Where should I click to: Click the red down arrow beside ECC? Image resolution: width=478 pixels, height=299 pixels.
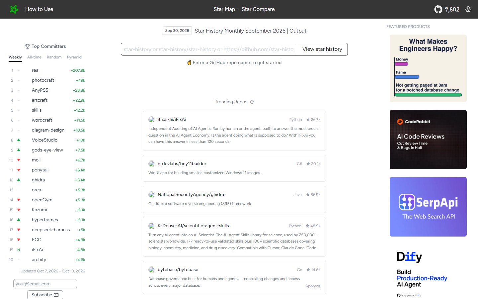coord(19,240)
